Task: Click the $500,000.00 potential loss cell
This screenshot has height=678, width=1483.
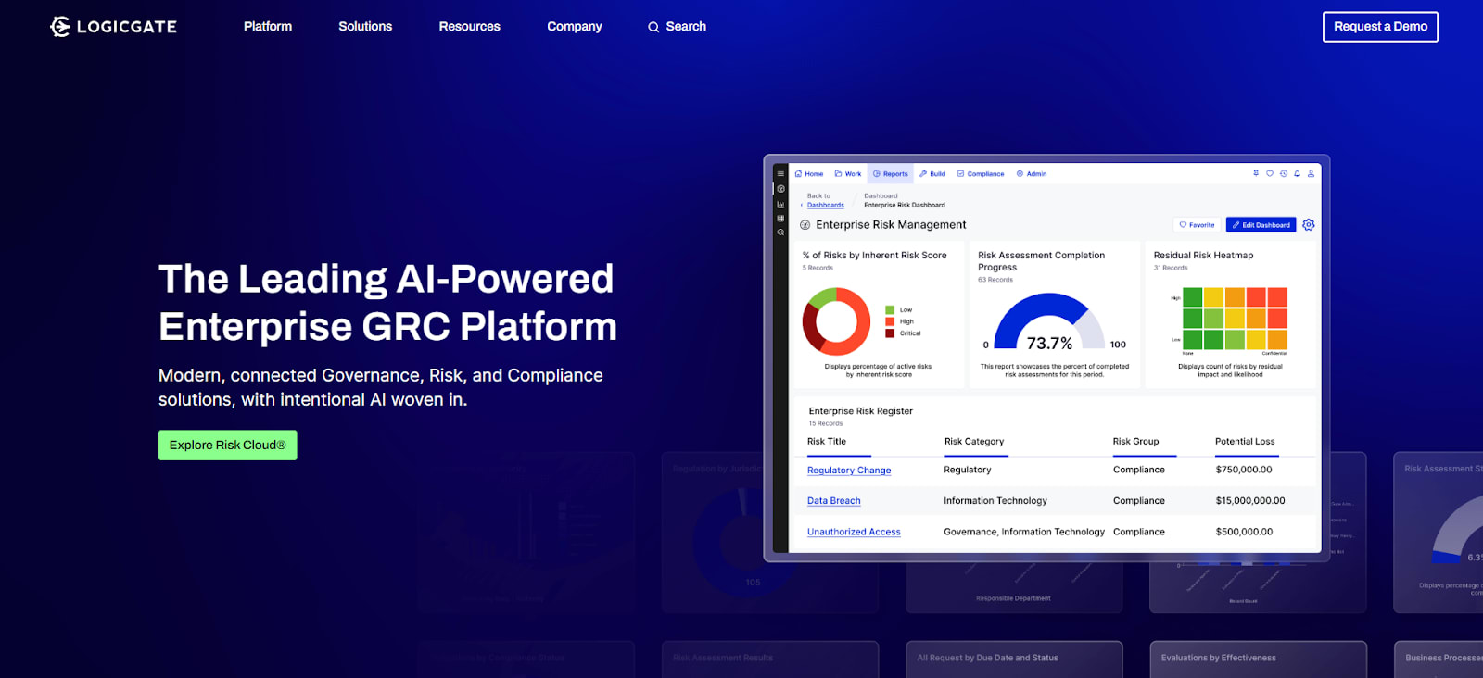Action: tap(1244, 532)
